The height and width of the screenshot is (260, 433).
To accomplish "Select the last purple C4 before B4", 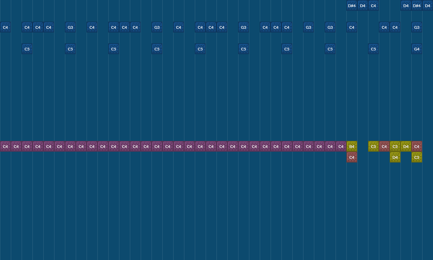I will click(x=341, y=146).
